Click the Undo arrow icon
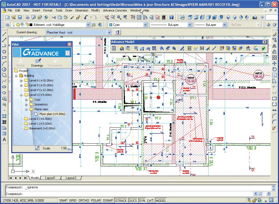Viewport: 279px width, 204px height. pyautogui.click(x=86, y=17)
